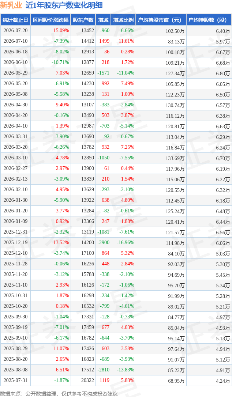Image resolution: width=232 pixels, height=397 pixels.
Task: Click the 新乳业 title text
Action: 11,5
